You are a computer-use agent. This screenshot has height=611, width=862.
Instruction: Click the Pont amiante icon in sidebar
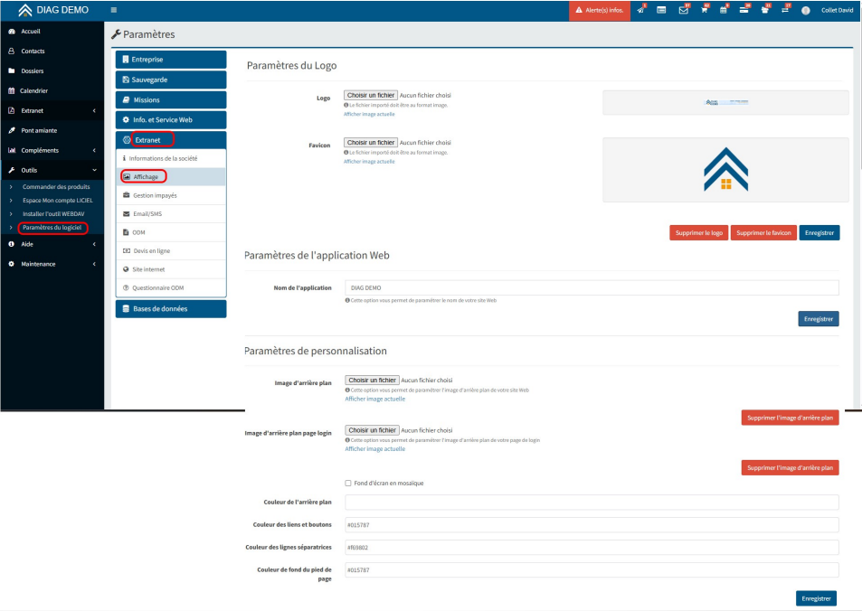pos(11,130)
